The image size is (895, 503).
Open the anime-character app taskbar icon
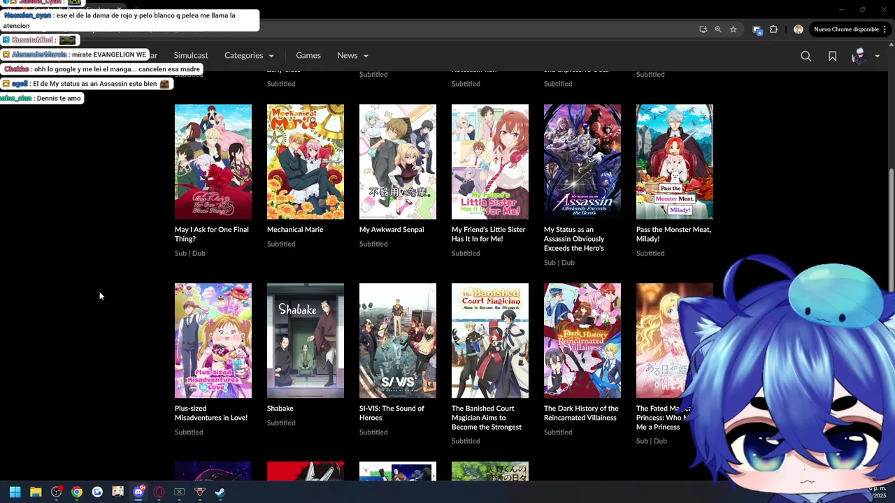(x=117, y=492)
